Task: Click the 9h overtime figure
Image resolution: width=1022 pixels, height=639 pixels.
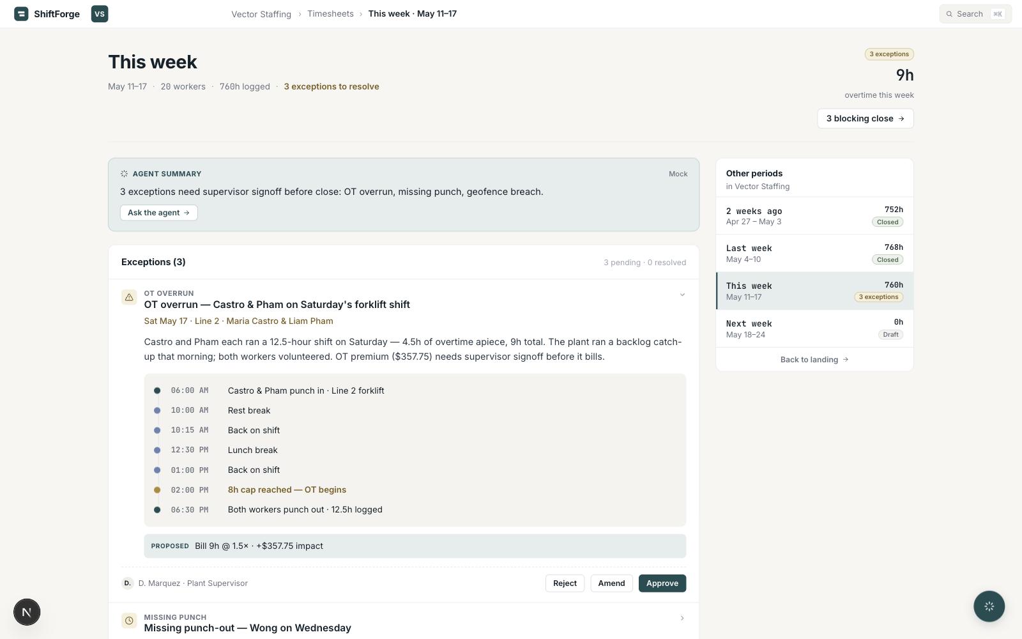Action: [x=904, y=75]
